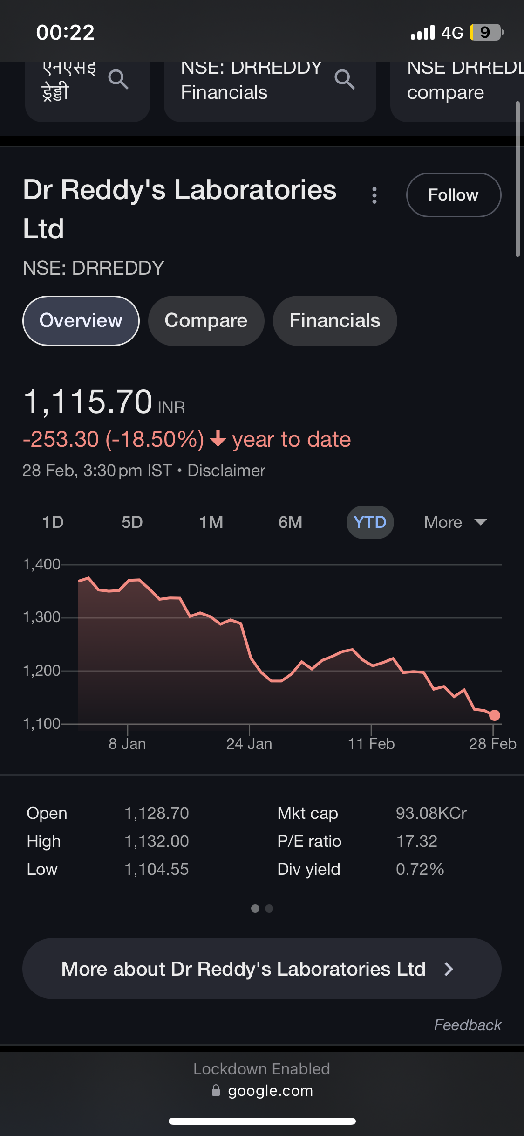Switch to the Financials tab
Image resolution: width=524 pixels, height=1136 pixels.
[x=334, y=321]
